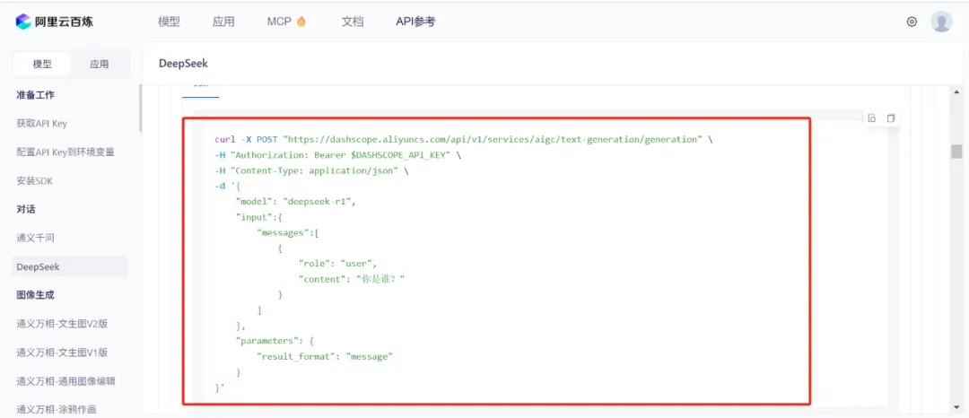969x418 pixels.
Task: Open the user avatar menu
Action: (x=941, y=22)
